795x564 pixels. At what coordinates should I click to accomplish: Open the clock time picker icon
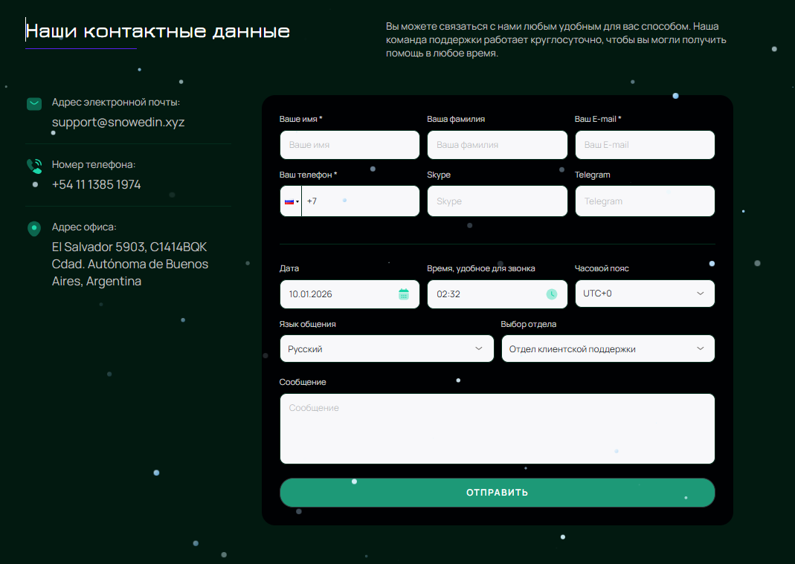(x=552, y=294)
